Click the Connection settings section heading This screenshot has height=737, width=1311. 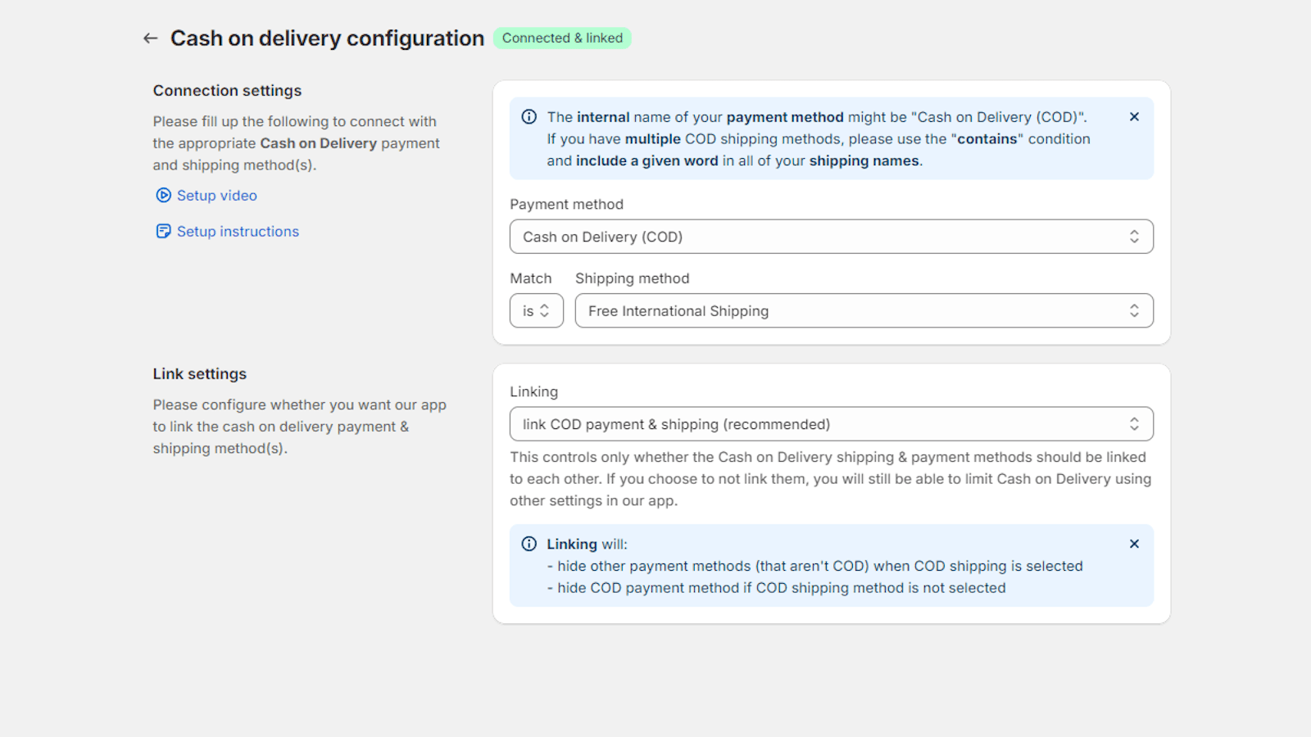(x=227, y=91)
